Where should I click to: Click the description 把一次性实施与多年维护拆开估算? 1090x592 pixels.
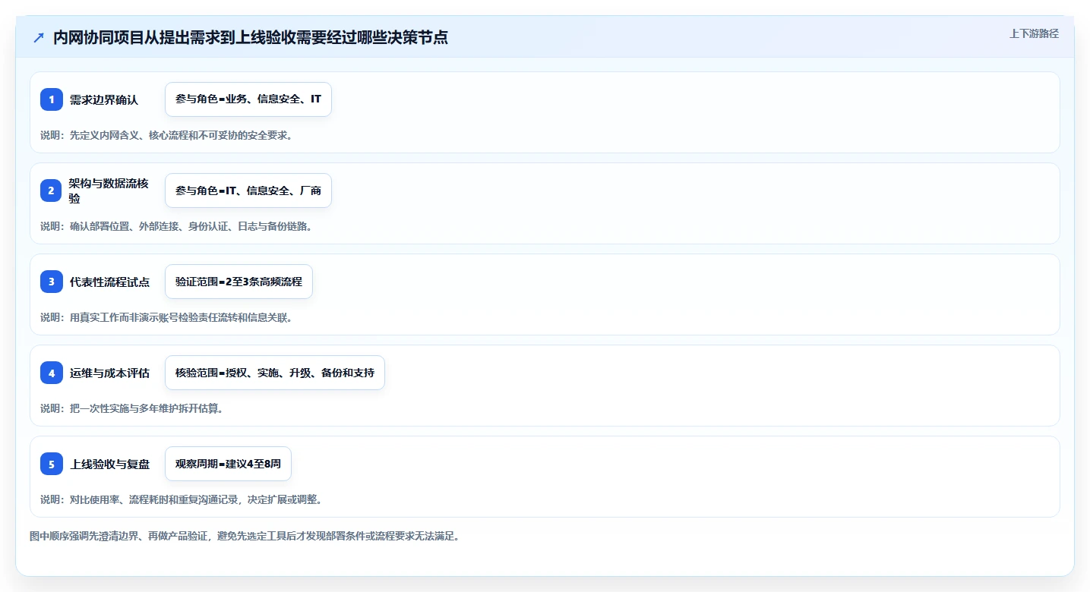click(131, 408)
